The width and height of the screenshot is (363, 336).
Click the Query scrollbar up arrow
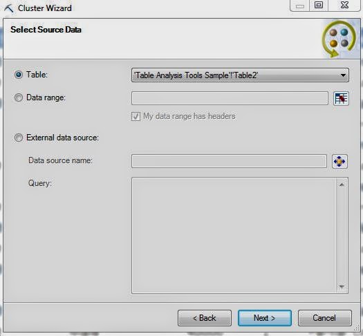click(342, 185)
